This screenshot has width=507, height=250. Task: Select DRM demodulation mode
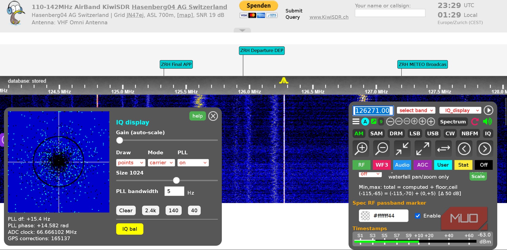(396, 133)
